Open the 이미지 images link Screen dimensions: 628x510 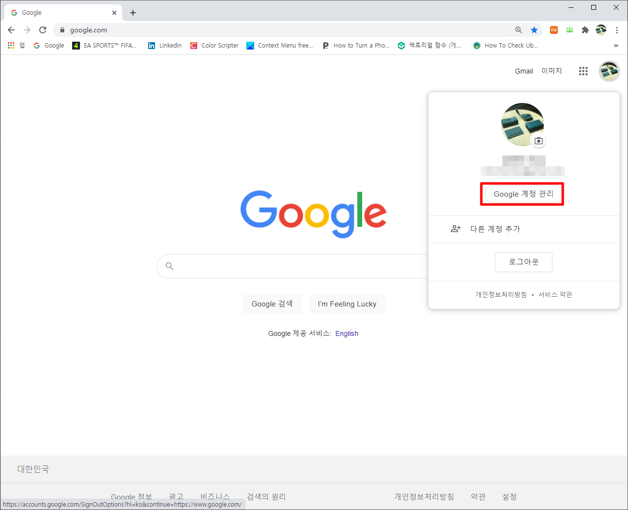[551, 71]
